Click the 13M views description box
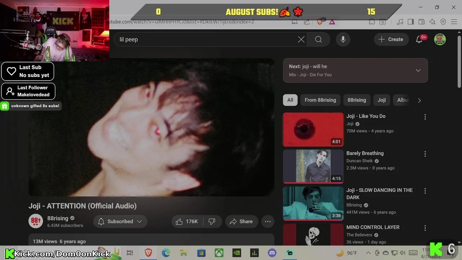This screenshot has height=260, width=462. click(151, 240)
